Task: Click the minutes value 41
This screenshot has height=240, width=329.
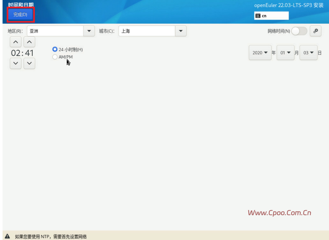Action: pyautogui.click(x=29, y=53)
